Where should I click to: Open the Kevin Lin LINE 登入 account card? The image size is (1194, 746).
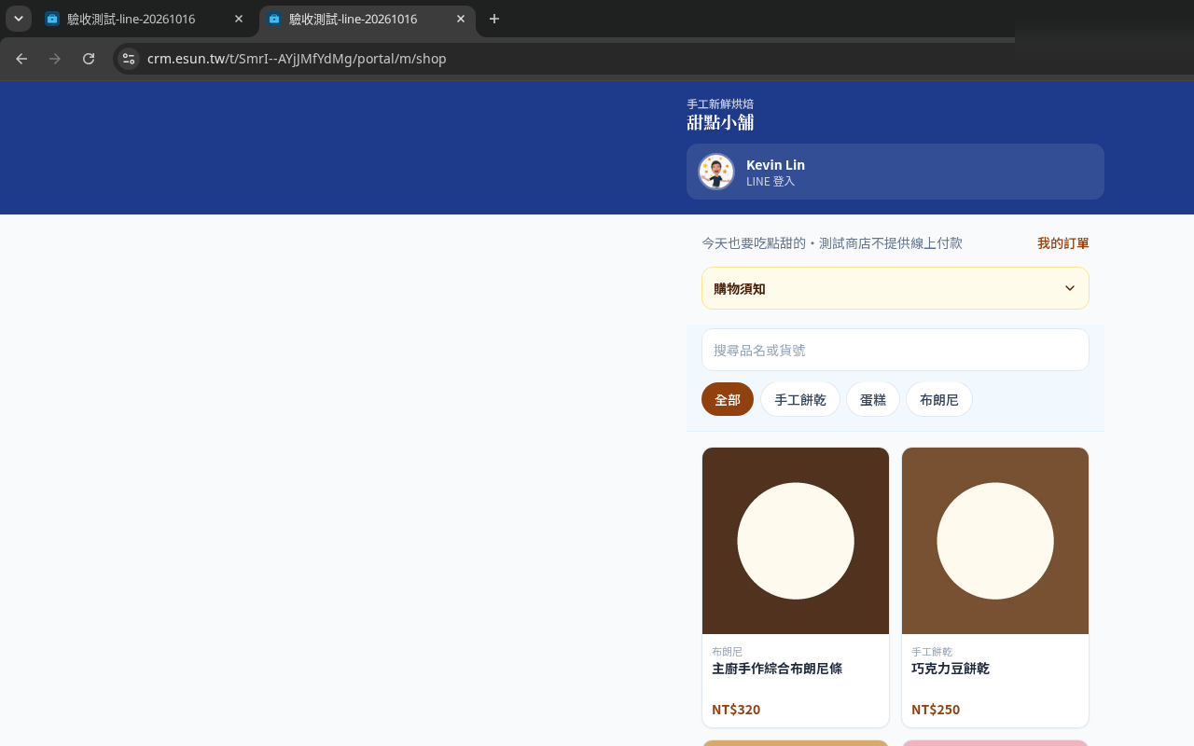[895, 172]
